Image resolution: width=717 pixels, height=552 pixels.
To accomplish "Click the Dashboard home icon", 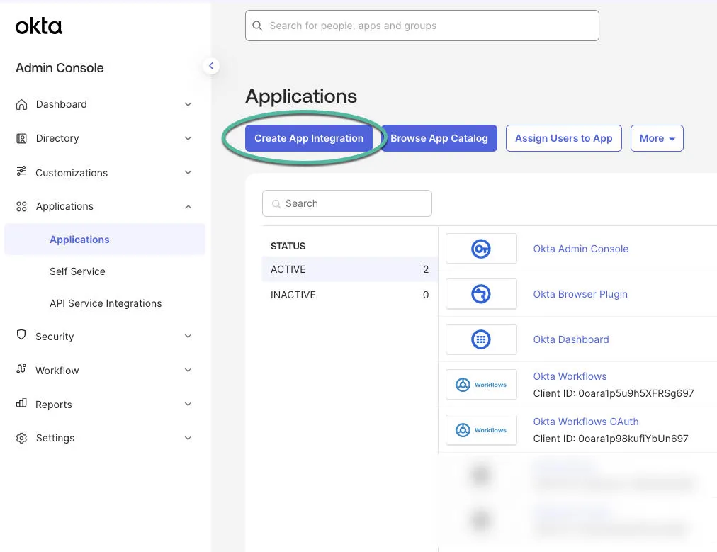I will [x=21, y=104].
